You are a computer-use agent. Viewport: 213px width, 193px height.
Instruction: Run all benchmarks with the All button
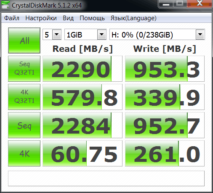point(24,40)
